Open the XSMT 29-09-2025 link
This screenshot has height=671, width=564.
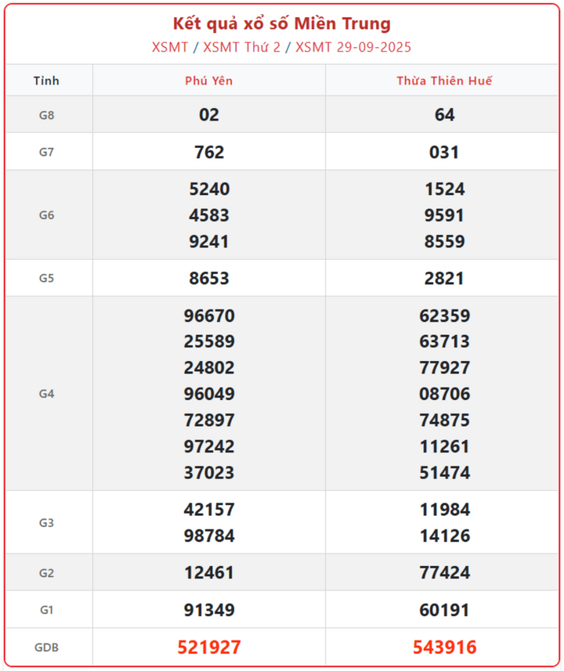coord(353,47)
